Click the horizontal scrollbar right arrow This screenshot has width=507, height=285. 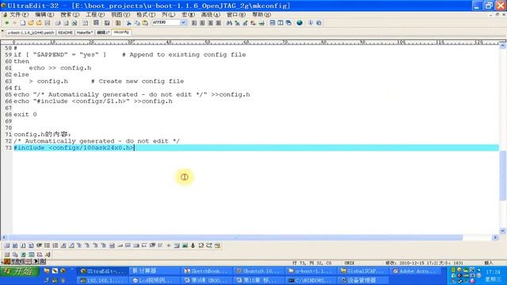tap(495, 237)
